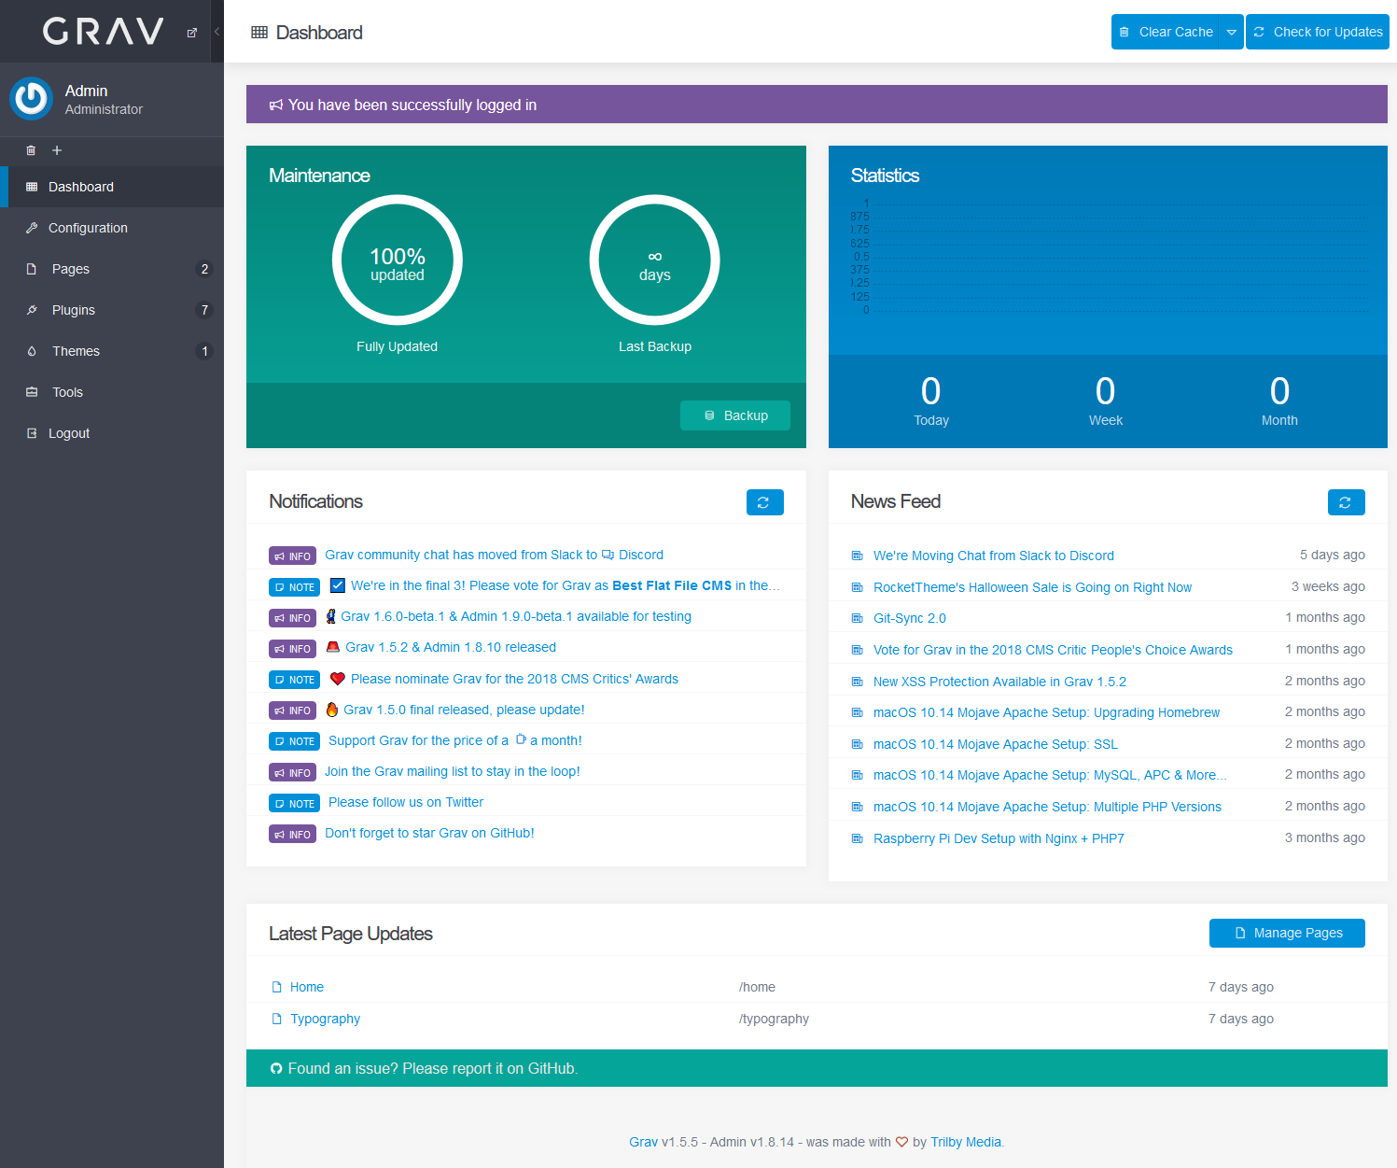Click the GitHub issue report banner

click(x=817, y=1068)
